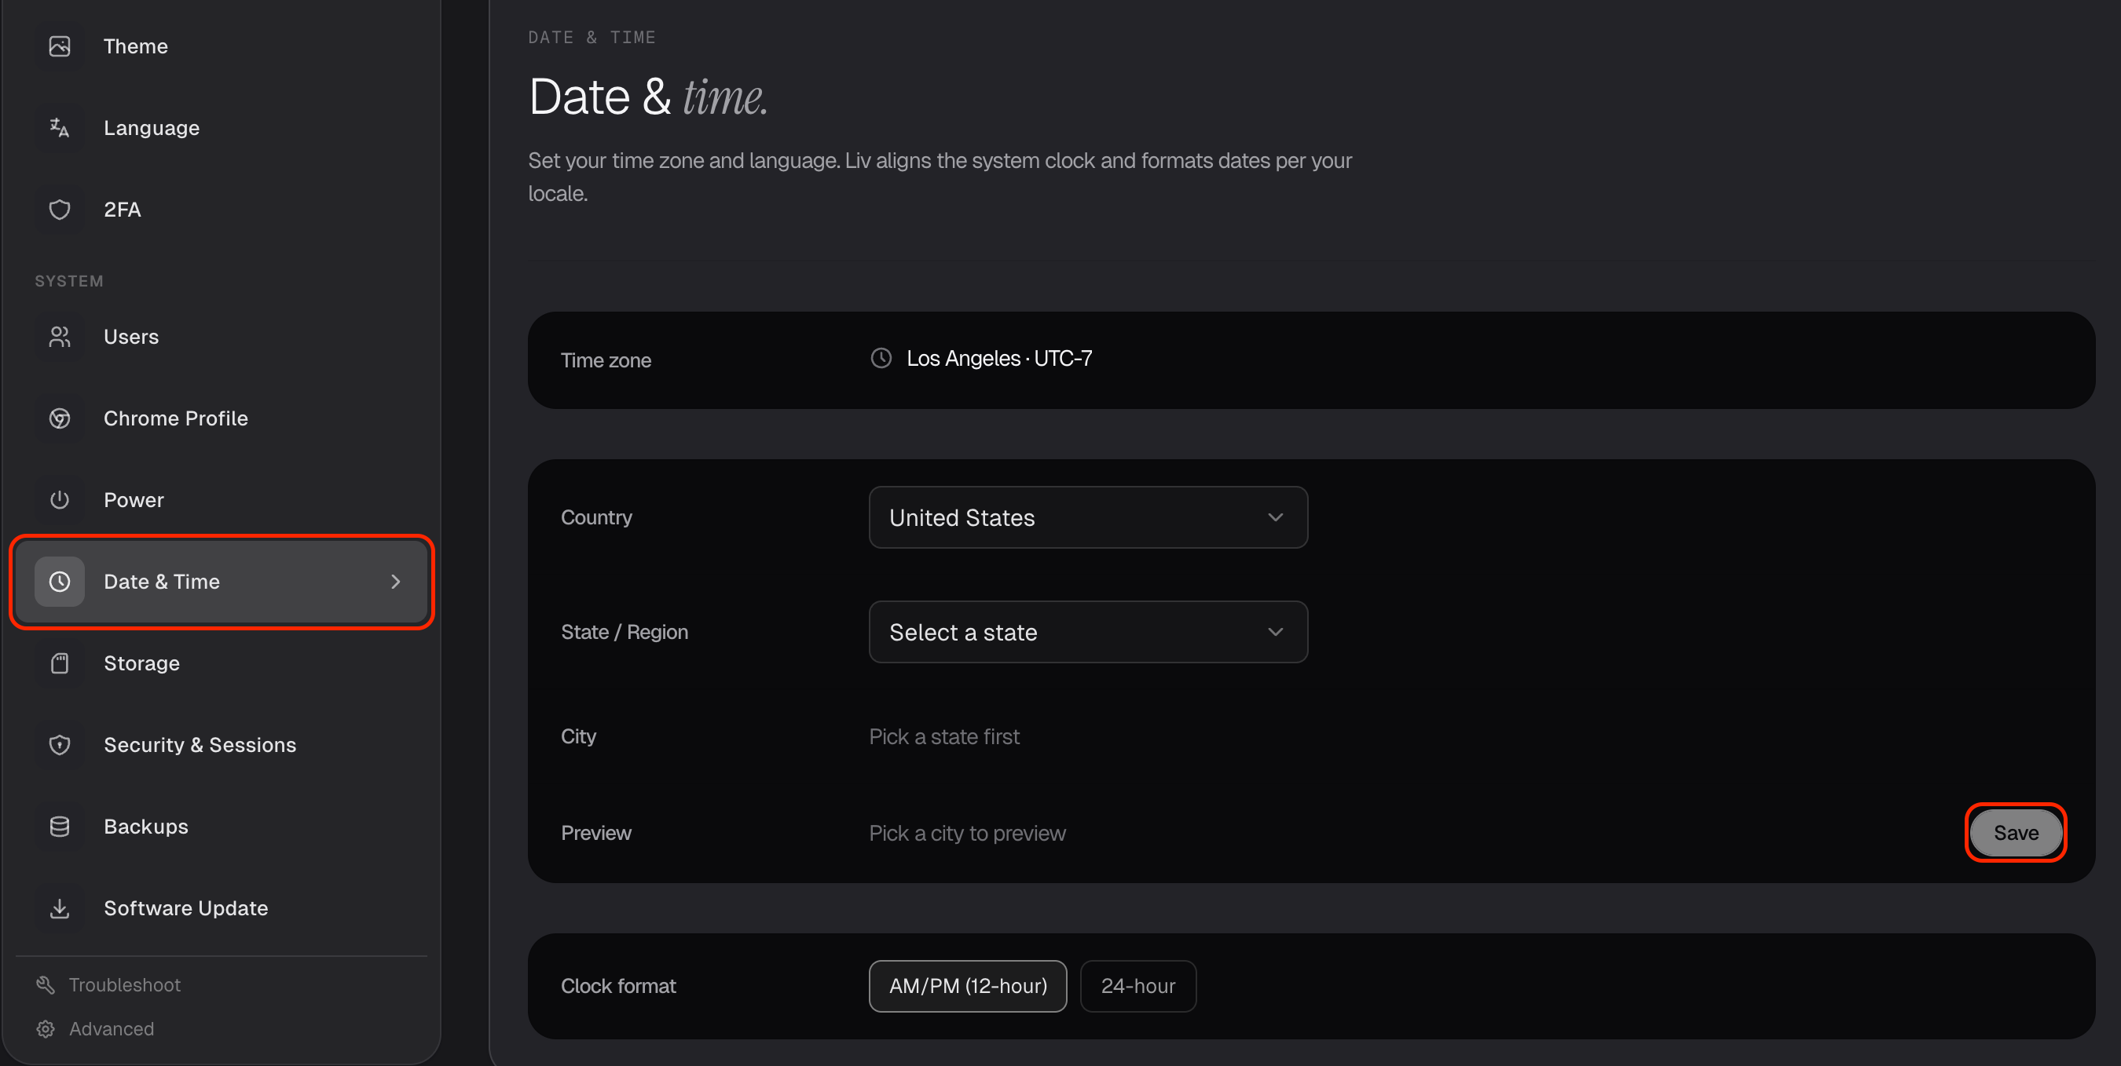This screenshot has height=1066, width=2121.
Task: Click the 2FA shield icon
Action: pyautogui.click(x=59, y=209)
